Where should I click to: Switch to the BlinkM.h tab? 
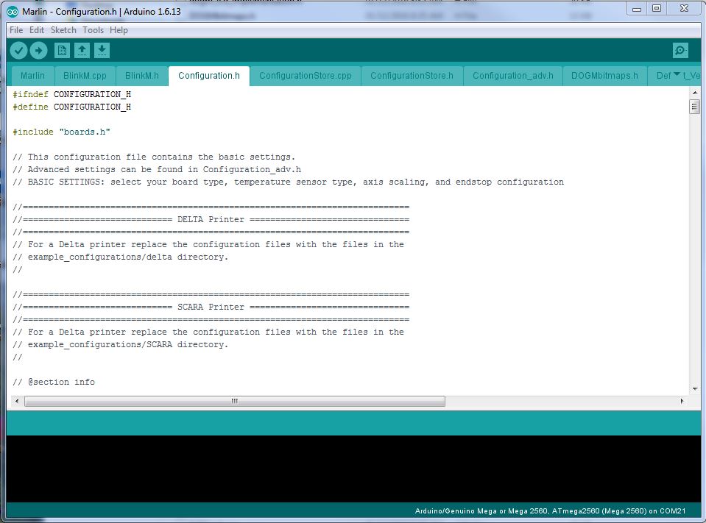(142, 76)
